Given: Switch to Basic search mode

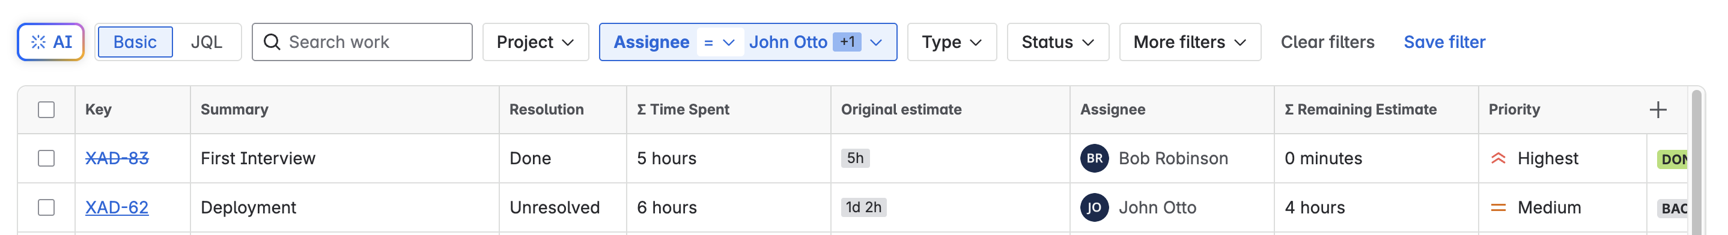Looking at the screenshot, I should tap(135, 42).
